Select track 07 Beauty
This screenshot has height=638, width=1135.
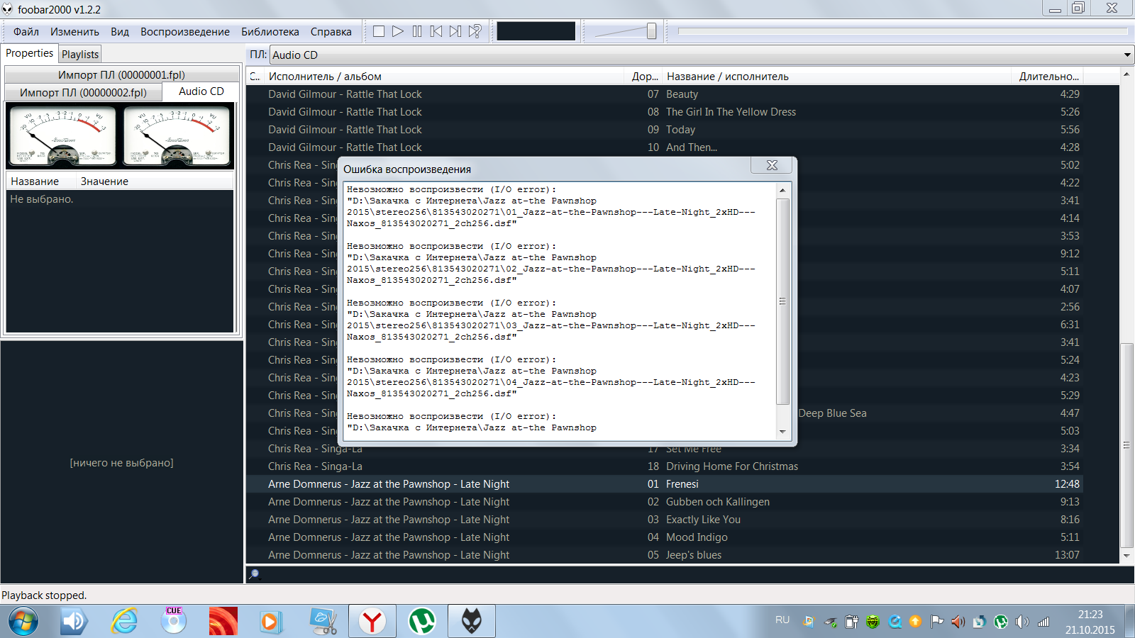[663, 94]
